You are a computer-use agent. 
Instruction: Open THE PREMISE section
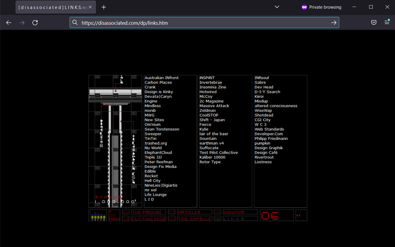[149, 212]
